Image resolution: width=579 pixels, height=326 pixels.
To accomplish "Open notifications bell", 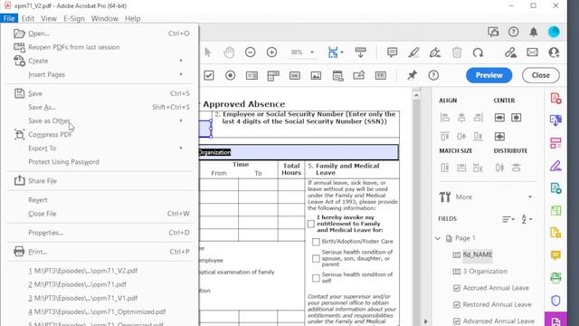I will pos(534,33).
